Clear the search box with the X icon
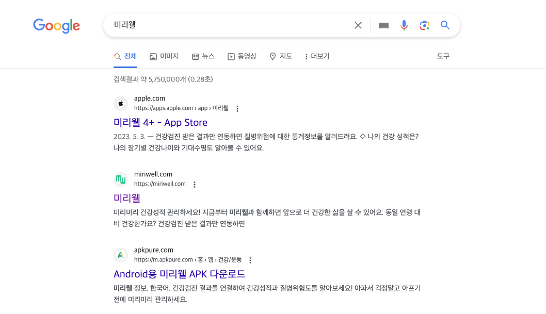Screen dimensions: 546x314 pos(358,25)
